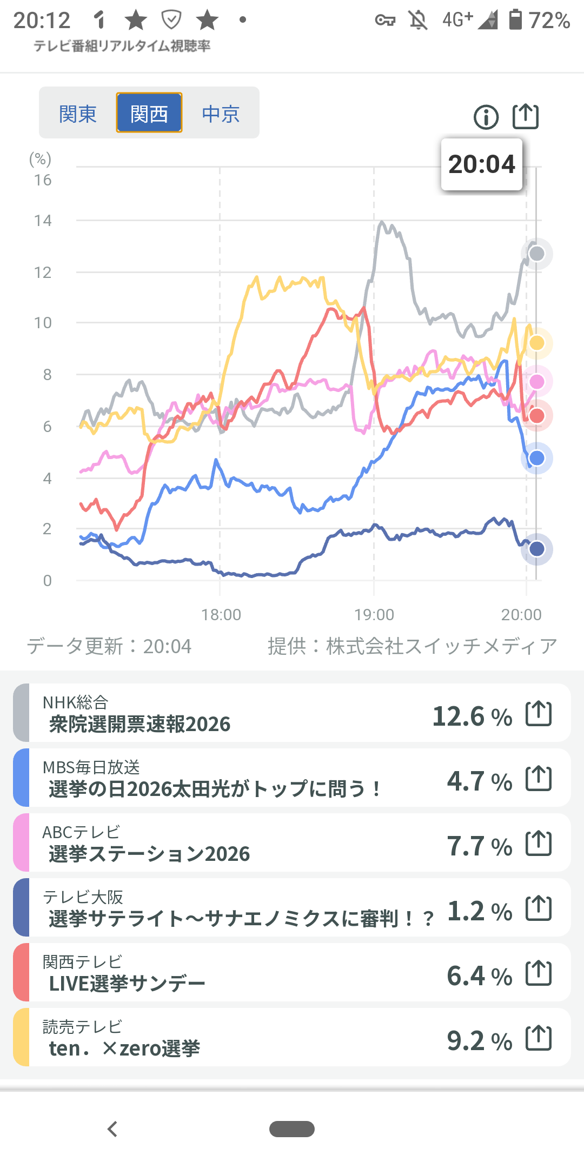Tap the dark blue テレビ大阪 data point

(x=537, y=549)
